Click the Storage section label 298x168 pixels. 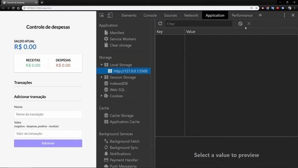point(105,57)
